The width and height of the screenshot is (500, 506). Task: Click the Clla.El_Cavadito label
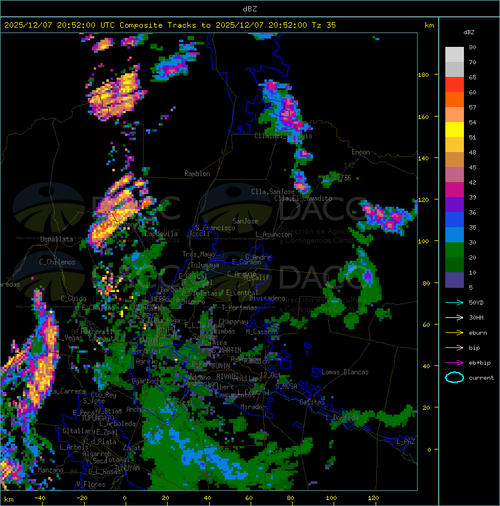[303, 198]
